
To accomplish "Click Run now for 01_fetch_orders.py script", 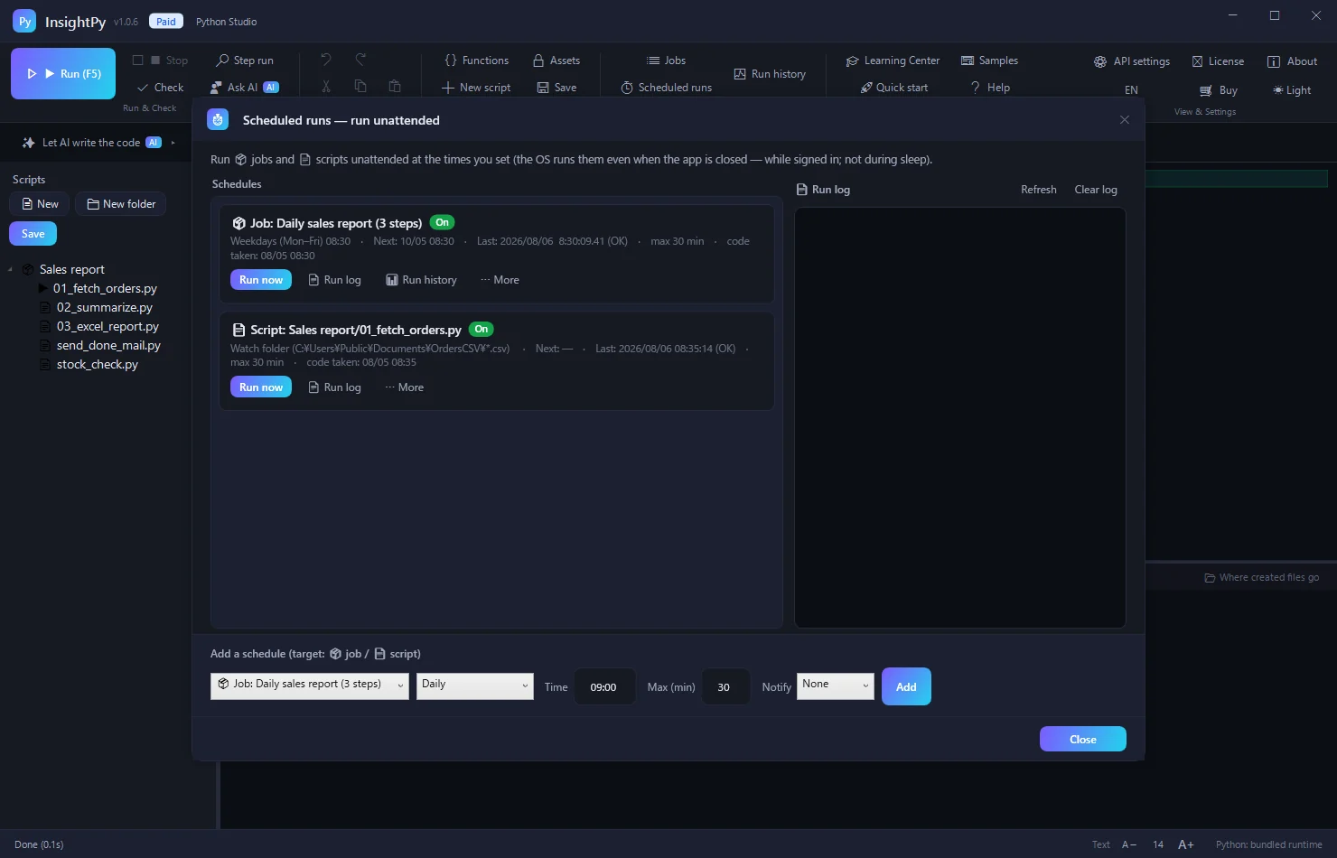I will (261, 387).
